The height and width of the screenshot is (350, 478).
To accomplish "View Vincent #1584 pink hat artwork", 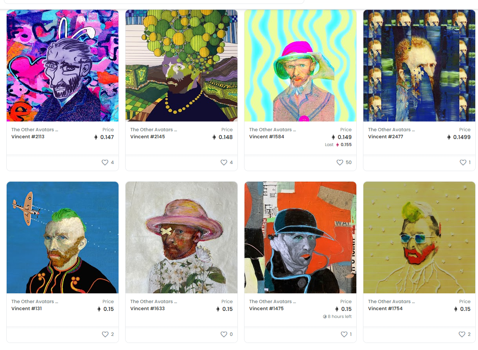I will point(300,66).
